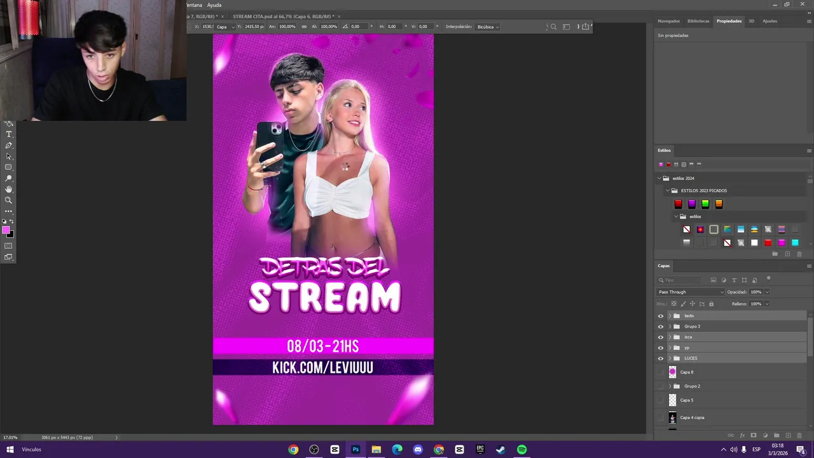
Task: Click the Windows Start button
Action: 10,450
